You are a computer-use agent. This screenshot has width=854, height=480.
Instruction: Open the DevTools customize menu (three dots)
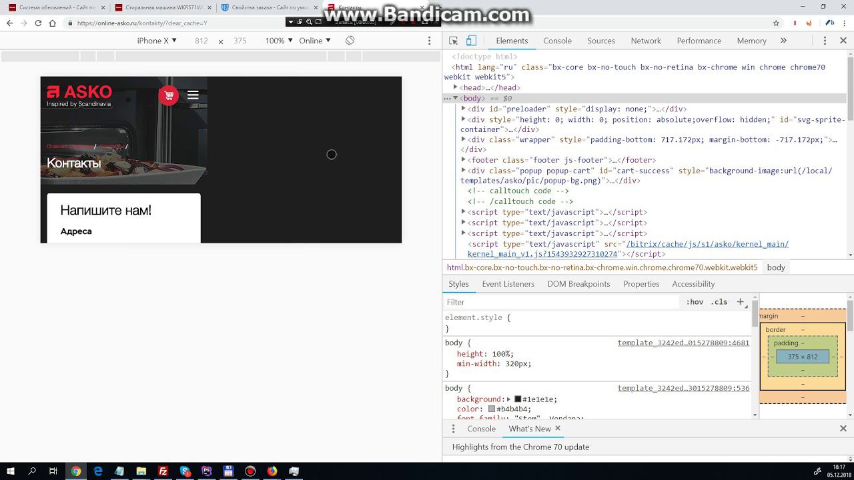tap(825, 41)
